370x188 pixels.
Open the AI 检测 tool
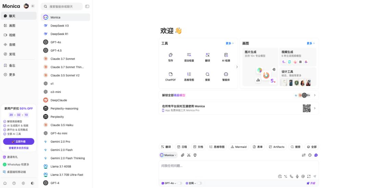[x=226, y=57]
